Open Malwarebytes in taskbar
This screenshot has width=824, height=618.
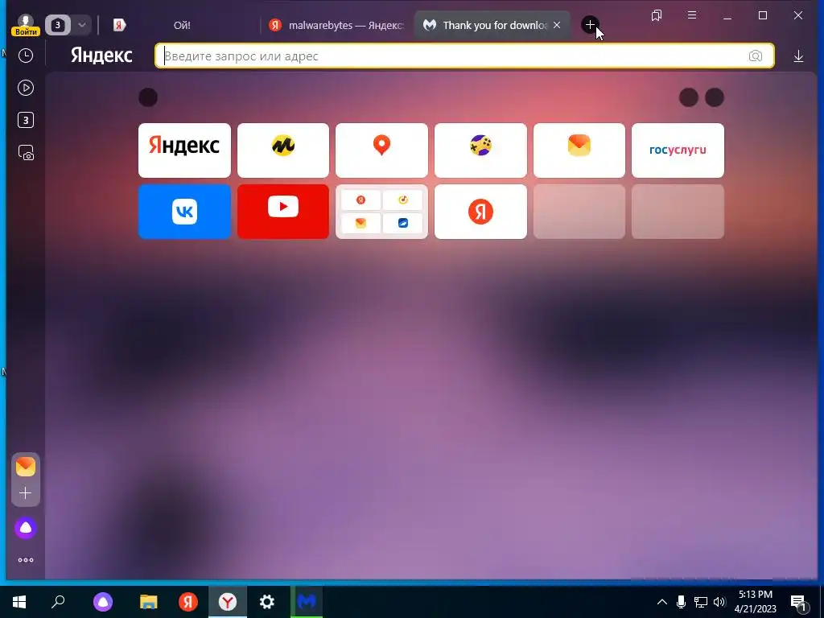[307, 602]
